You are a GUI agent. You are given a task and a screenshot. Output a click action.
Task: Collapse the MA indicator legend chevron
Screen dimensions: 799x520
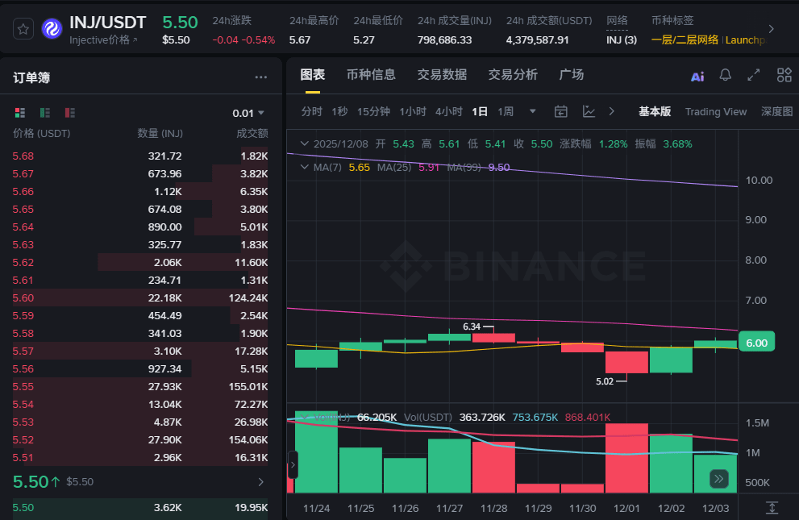tap(304, 167)
